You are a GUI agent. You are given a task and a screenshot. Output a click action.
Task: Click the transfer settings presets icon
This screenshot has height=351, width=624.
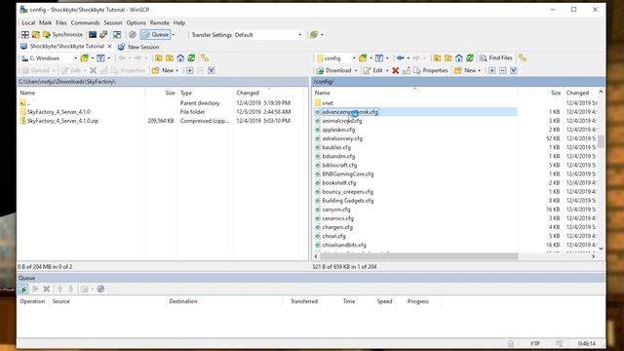click(x=314, y=35)
